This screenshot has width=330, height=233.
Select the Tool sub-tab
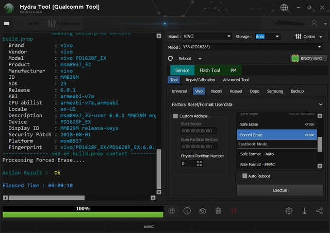click(x=174, y=80)
